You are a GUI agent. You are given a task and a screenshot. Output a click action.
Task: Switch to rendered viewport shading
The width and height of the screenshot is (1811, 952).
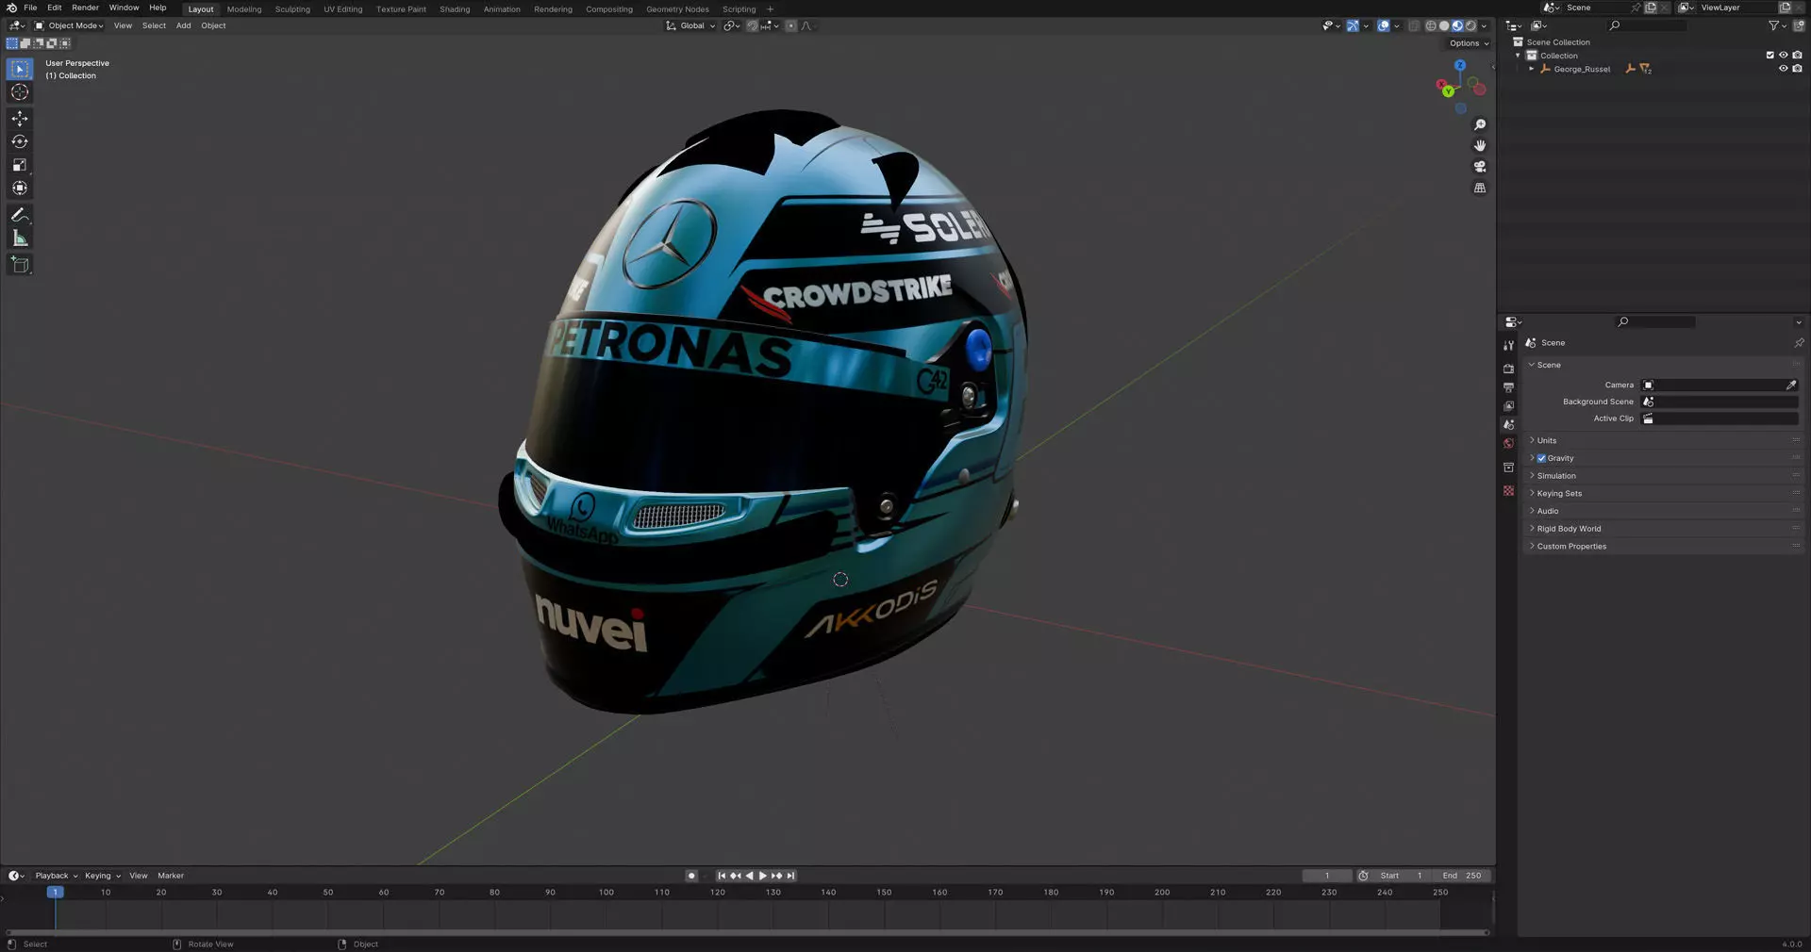tap(1470, 25)
